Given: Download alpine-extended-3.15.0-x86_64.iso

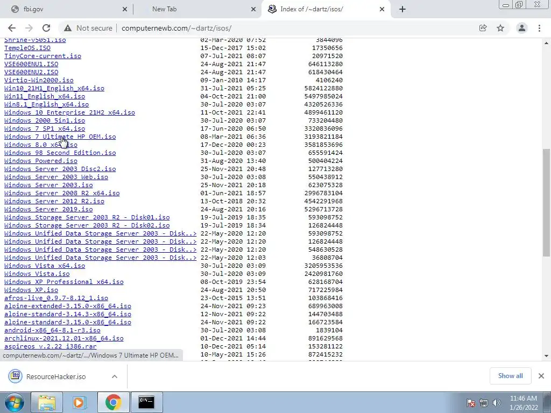Looking at the screenshot, I should [67, 306].
